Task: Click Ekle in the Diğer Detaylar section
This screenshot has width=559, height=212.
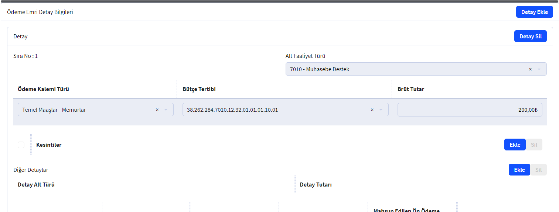Action: point(519,170)
